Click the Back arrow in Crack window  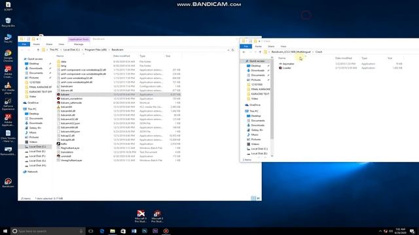point(244,52)
